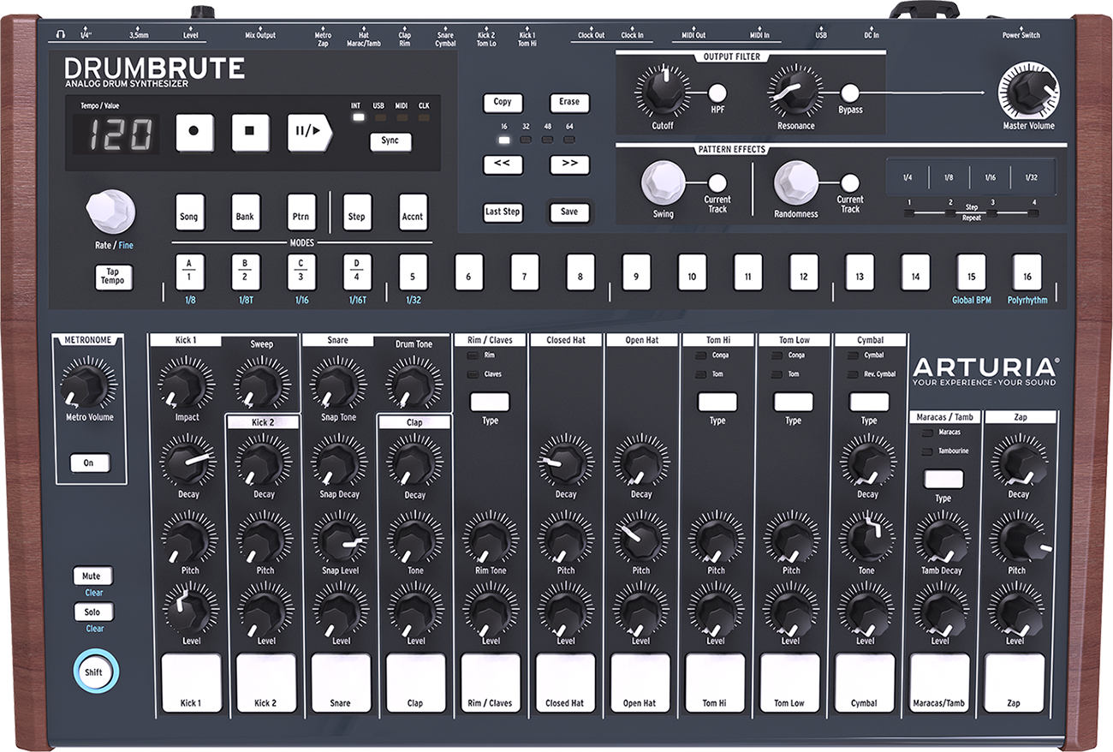Screen dimensions: 1113x752
Task: Click the Rate / Fine knob
Action: coord(111,212)
